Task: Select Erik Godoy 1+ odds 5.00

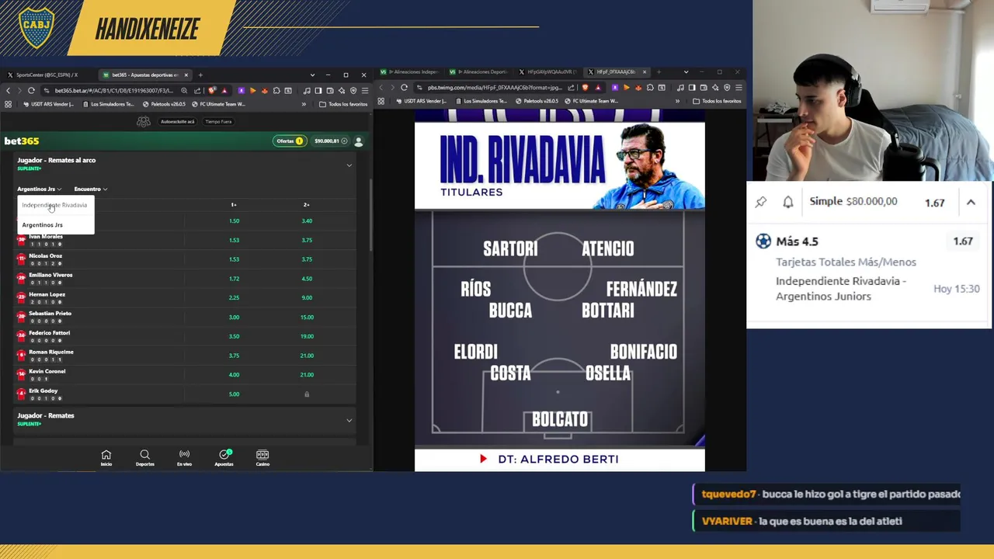Action: pyautogui.click(x=234, y=394)
